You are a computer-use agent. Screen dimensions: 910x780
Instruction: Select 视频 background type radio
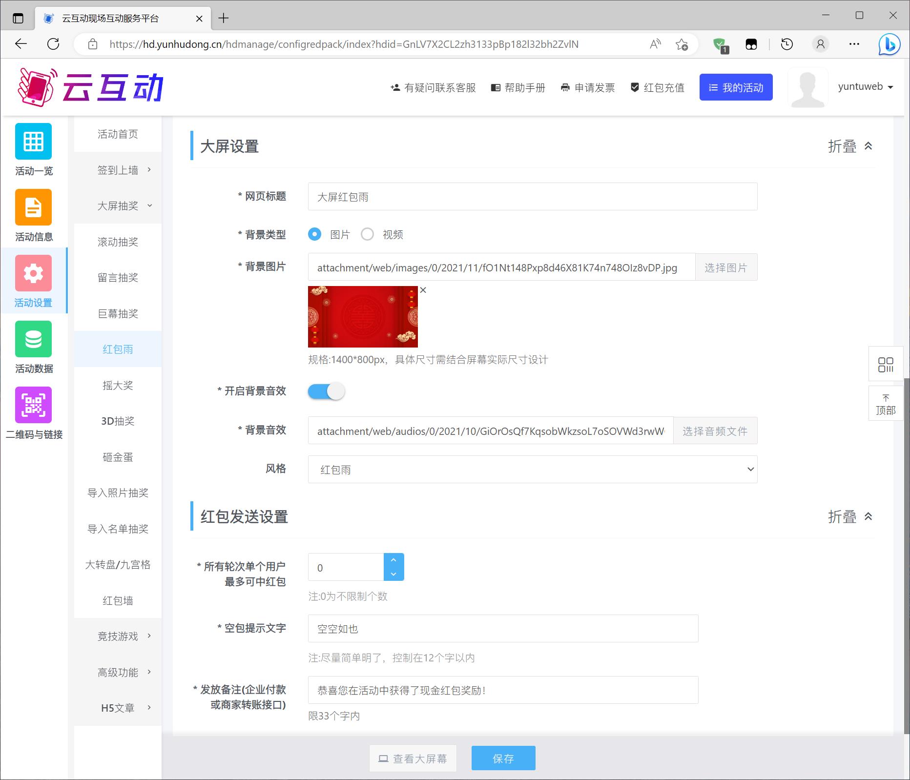367,235
